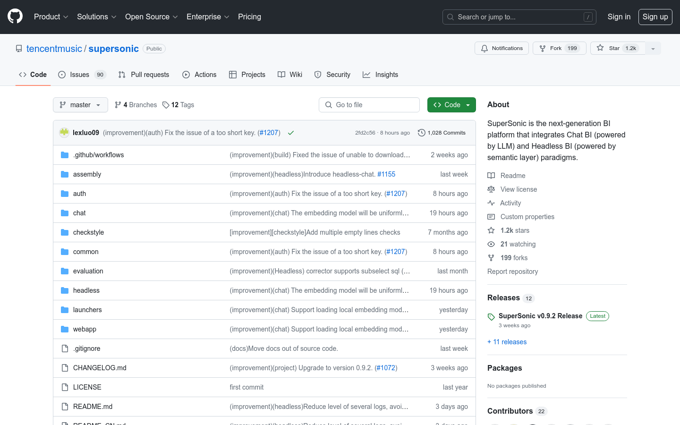Open the Product menu
The width and height of the screenshot is (680, 425).
pos(51,17)
